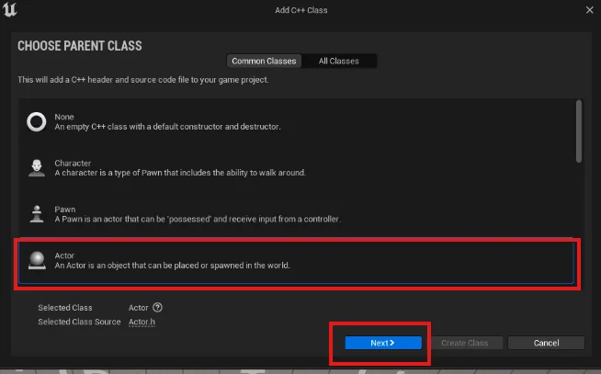Close the Add C++ Class window

click(x=589, y=10)
